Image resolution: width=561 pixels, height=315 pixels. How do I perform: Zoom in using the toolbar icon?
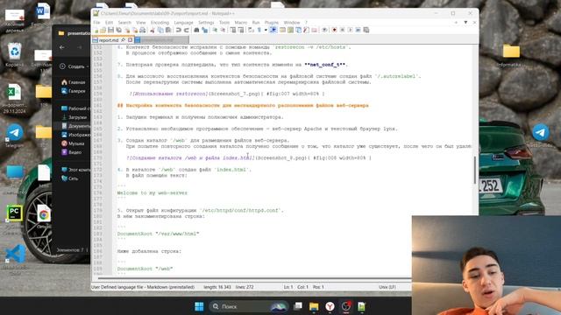click(x=216, y=30)
